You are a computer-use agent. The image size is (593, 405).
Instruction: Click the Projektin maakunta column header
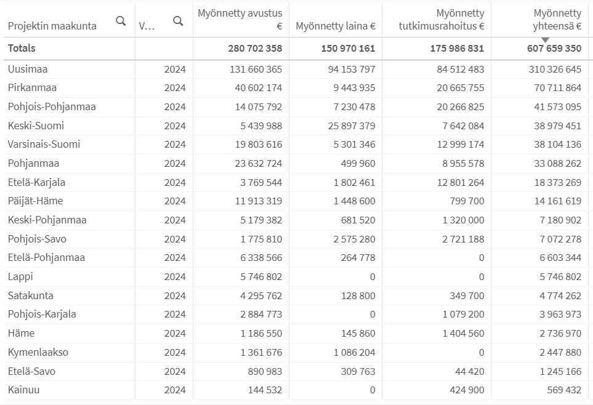[x=52, y=26]
